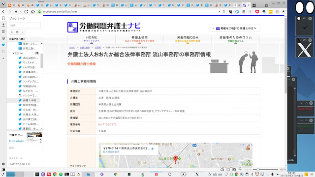Toggle the side panel from status bar

3,170
